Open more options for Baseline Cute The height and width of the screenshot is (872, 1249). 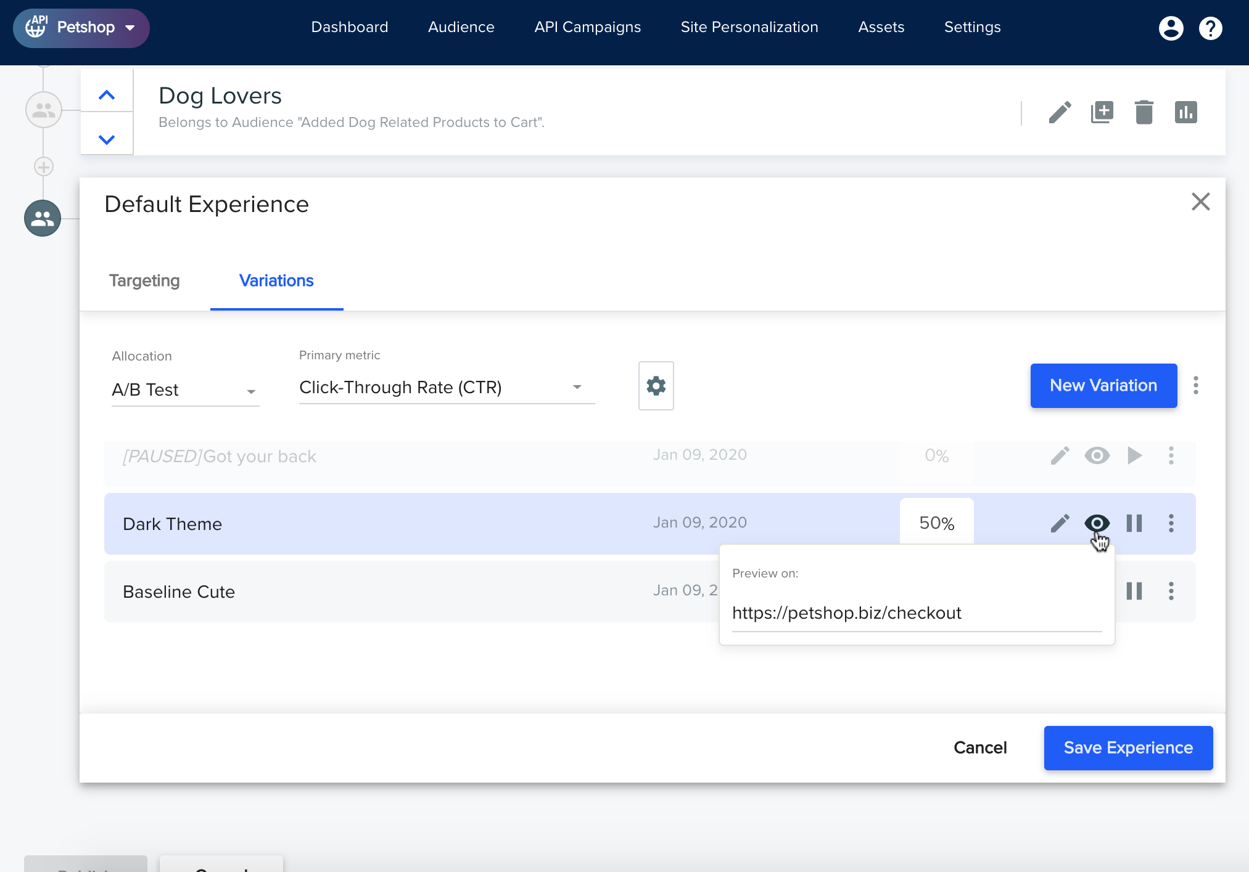point(1171,591)
